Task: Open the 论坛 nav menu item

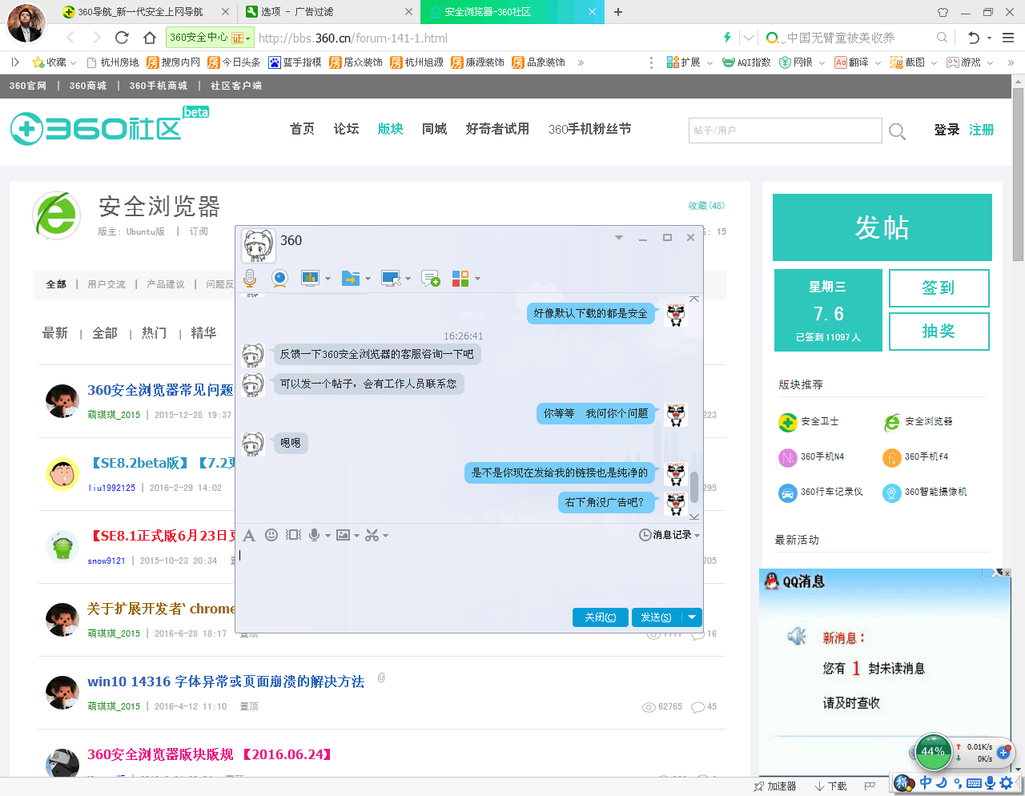Action: [x=346, y=129]
